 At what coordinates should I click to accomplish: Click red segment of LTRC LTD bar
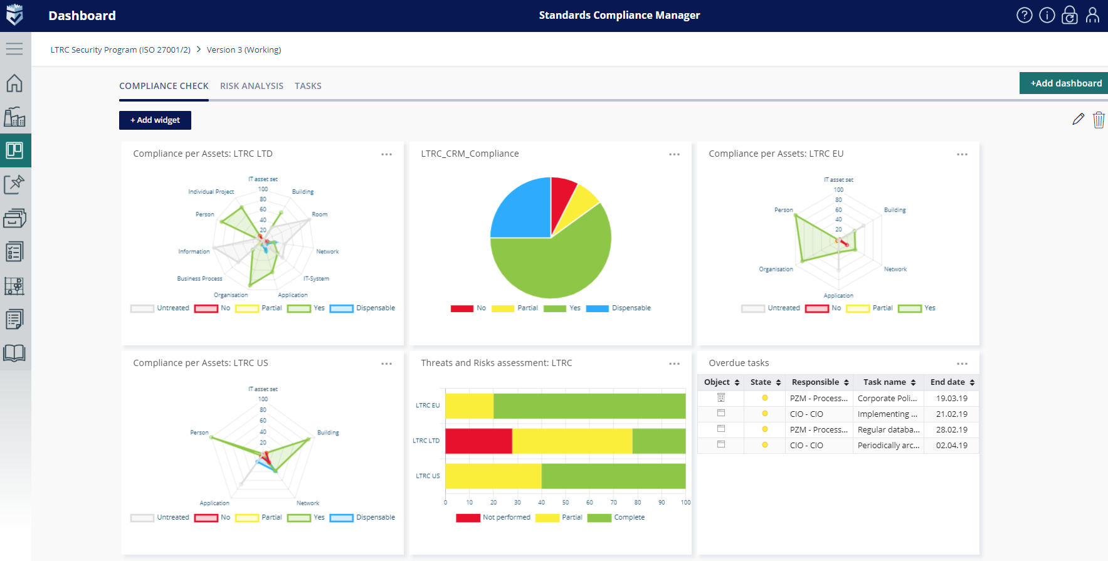(x=478, y=441)
